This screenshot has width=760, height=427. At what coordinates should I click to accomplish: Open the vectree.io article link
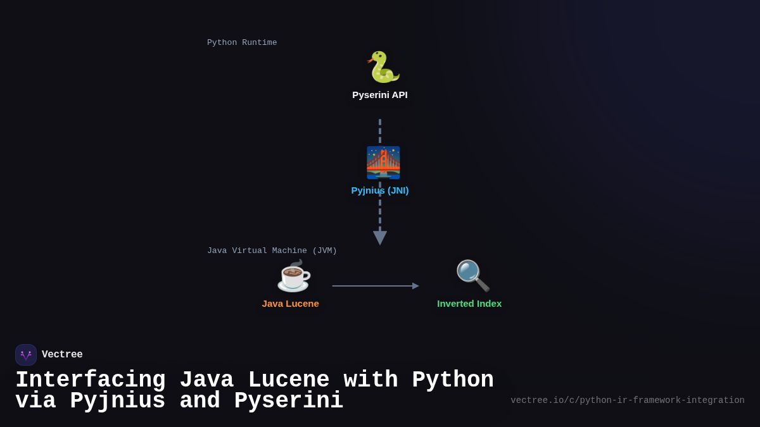(x=627, y=400)
